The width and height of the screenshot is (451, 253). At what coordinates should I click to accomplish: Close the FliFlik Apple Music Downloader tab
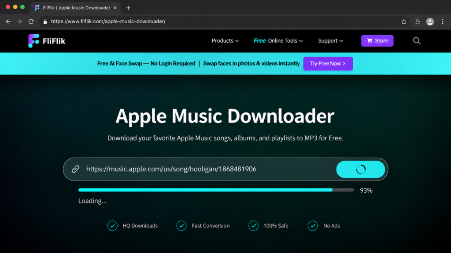(x=115, y=8)
